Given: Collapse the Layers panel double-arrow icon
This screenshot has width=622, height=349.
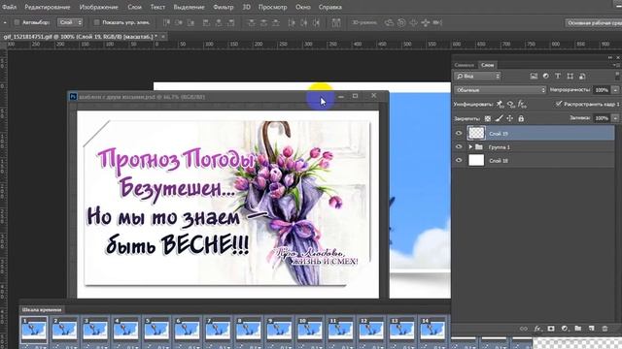Looking at the screenshot, I should (x=610, y=57).
